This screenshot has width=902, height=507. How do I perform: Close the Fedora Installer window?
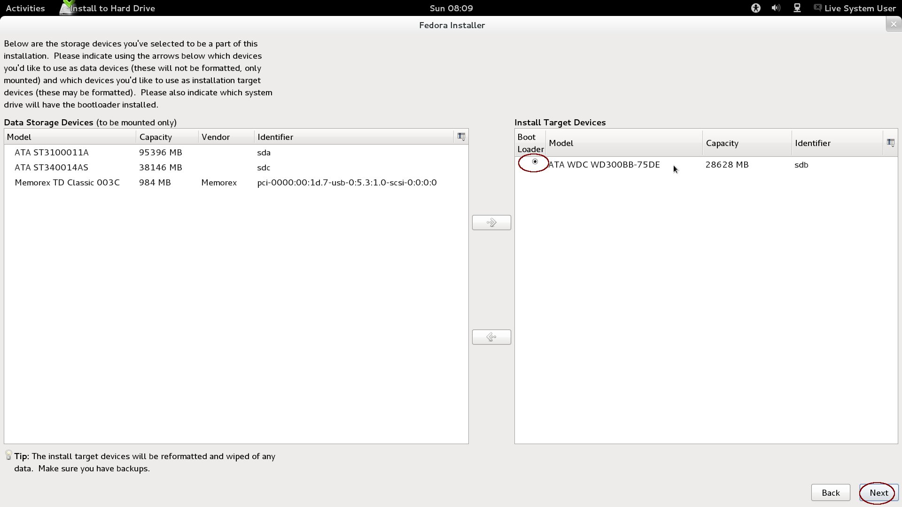tap(894, 24)
